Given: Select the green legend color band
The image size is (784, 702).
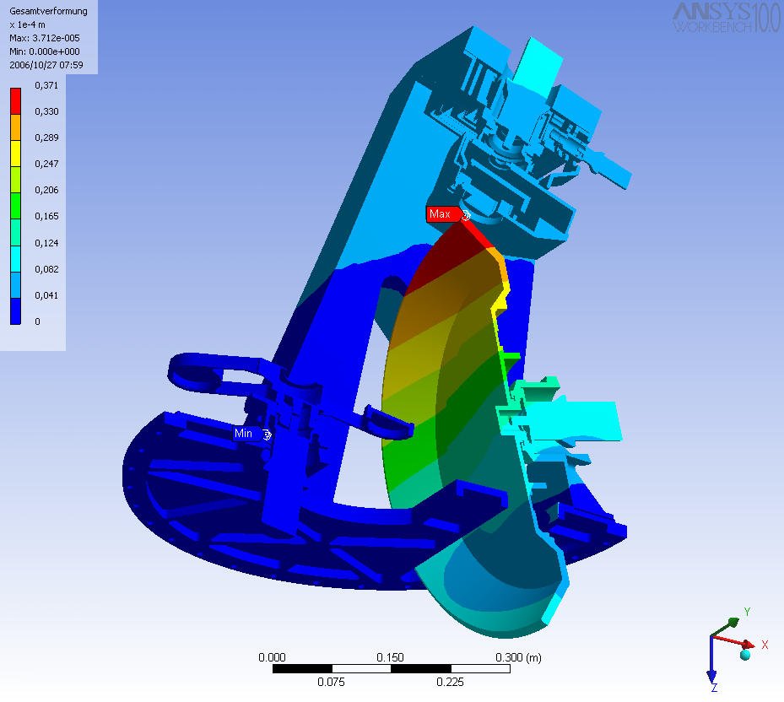Looking at the screenshot, I should (17, 202).
